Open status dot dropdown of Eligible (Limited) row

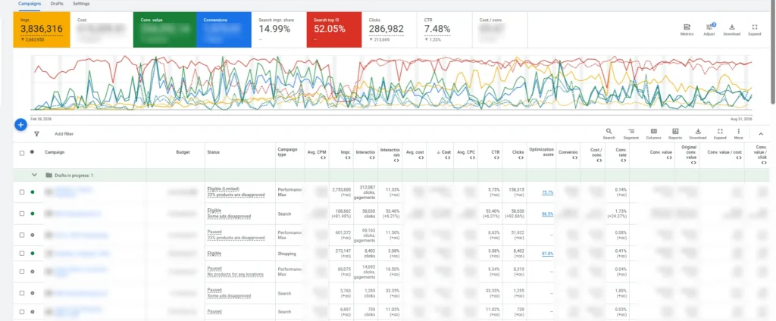coord(32,192)
